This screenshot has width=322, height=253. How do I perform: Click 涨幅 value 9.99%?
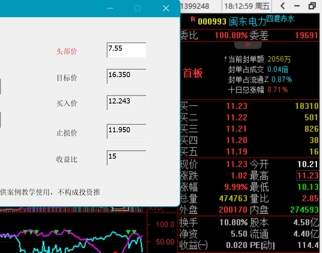point(236,187)
